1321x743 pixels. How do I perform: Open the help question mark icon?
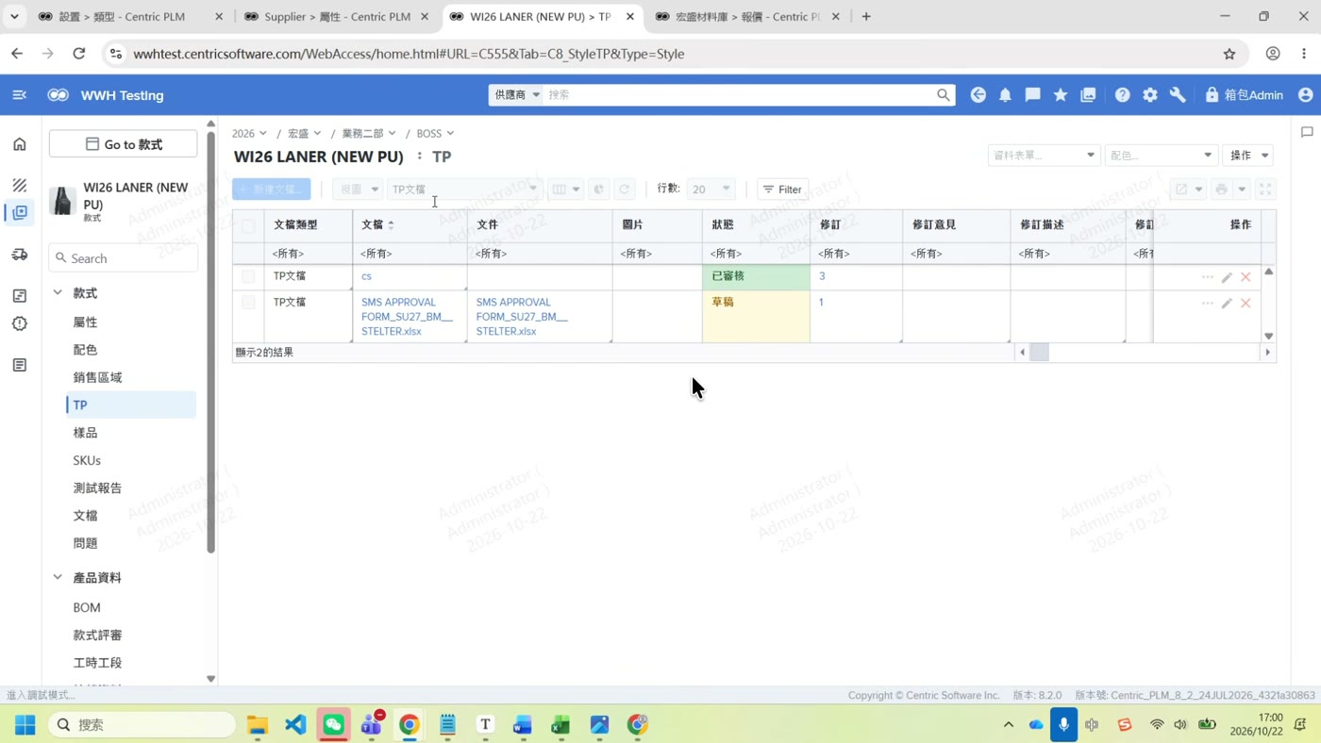pos(1122,95)
